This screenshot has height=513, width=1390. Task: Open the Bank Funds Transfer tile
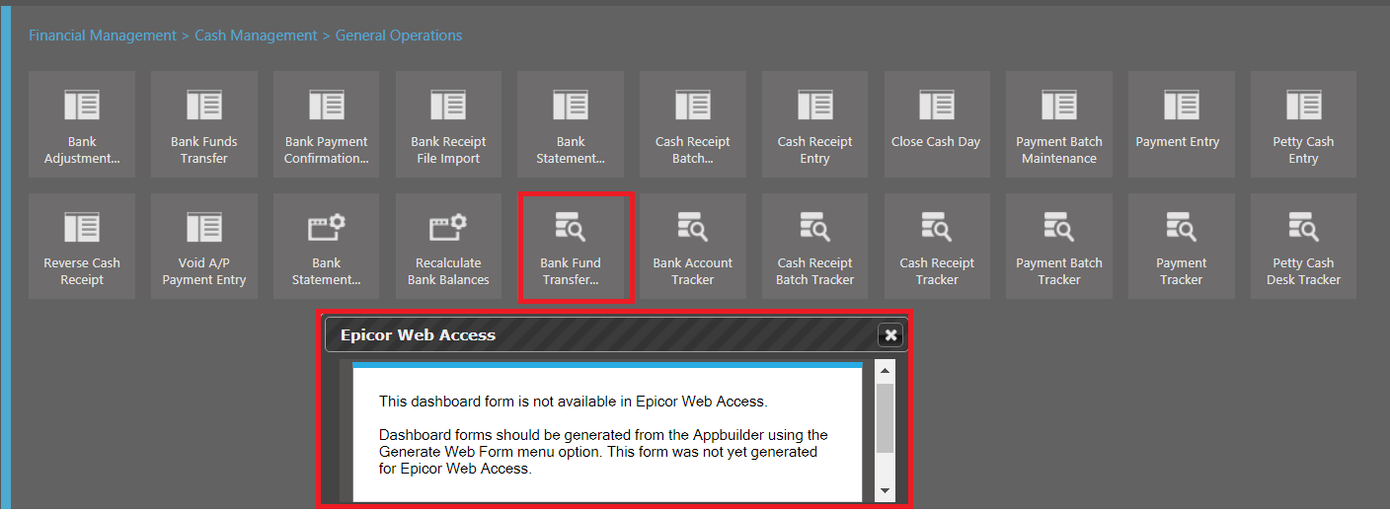click(204, 124)
